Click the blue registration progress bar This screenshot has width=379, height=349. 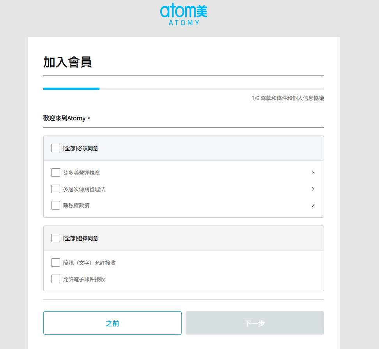point(71,89)
